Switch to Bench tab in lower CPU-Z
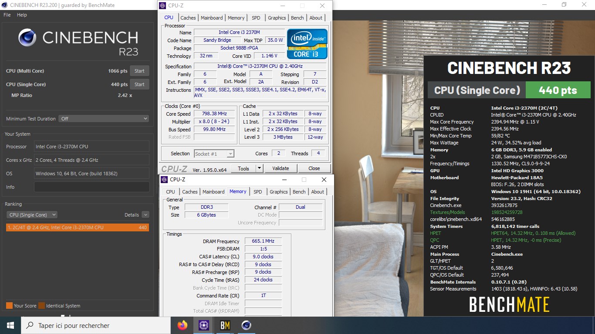Image resolution: width=595 pixels, height=334 pixels. click(x=299, y=192)
